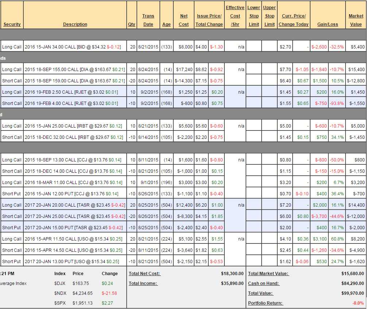
Task: Sort by the Description column header
Action: (75, 24)
